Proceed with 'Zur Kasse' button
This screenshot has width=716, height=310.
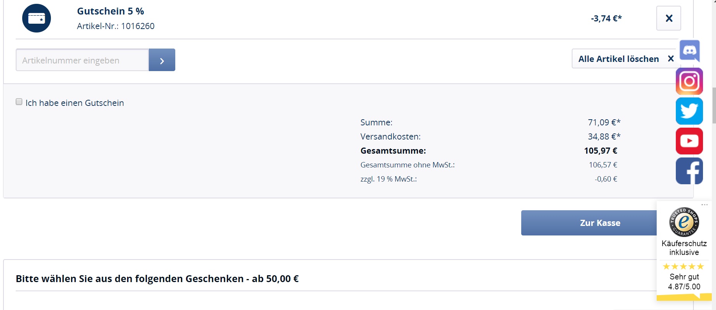(589, 223)
